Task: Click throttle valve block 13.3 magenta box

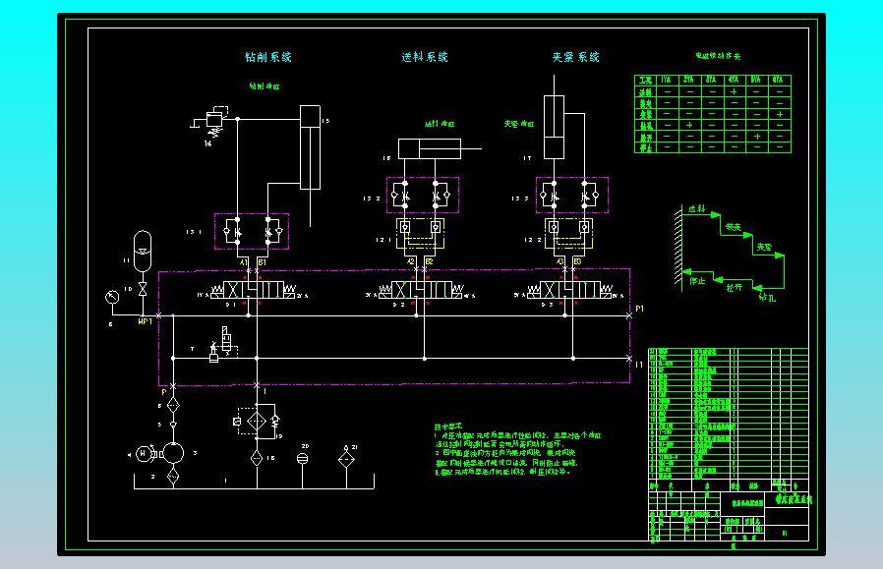Action: tap(572, 195)
